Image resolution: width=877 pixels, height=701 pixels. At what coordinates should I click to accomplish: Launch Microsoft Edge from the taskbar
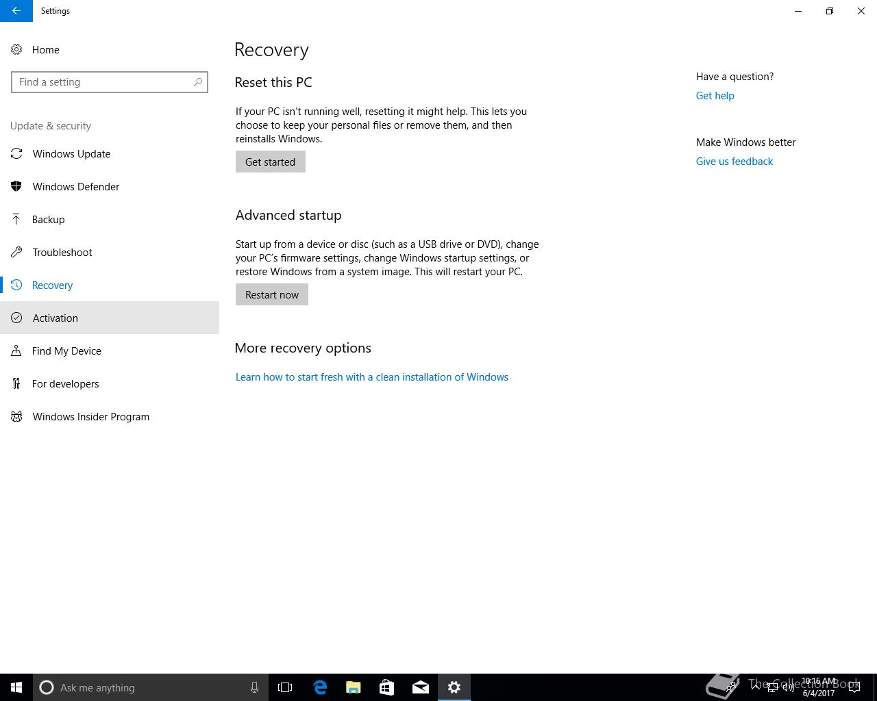[320, 687]
